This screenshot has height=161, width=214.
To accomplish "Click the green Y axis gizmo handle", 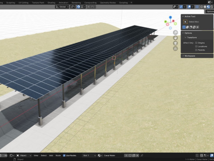I will coord(165,22).
